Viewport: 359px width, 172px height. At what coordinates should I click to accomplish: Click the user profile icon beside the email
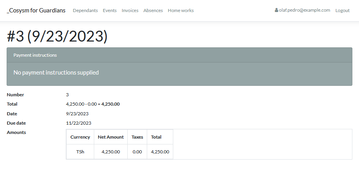(276, 10)
